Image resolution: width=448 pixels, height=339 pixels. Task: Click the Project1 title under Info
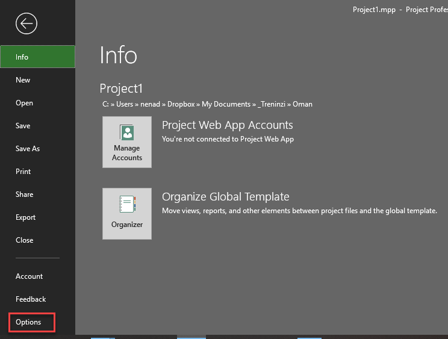coord(121,89)
